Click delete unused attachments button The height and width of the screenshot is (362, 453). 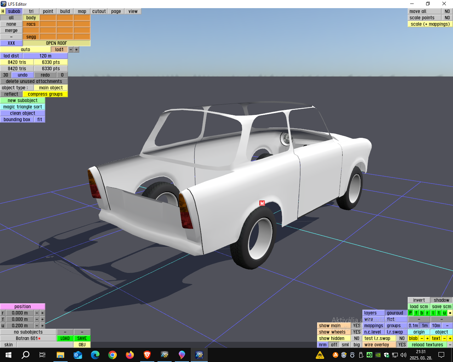pyautogui.click(x=34, y=81)
